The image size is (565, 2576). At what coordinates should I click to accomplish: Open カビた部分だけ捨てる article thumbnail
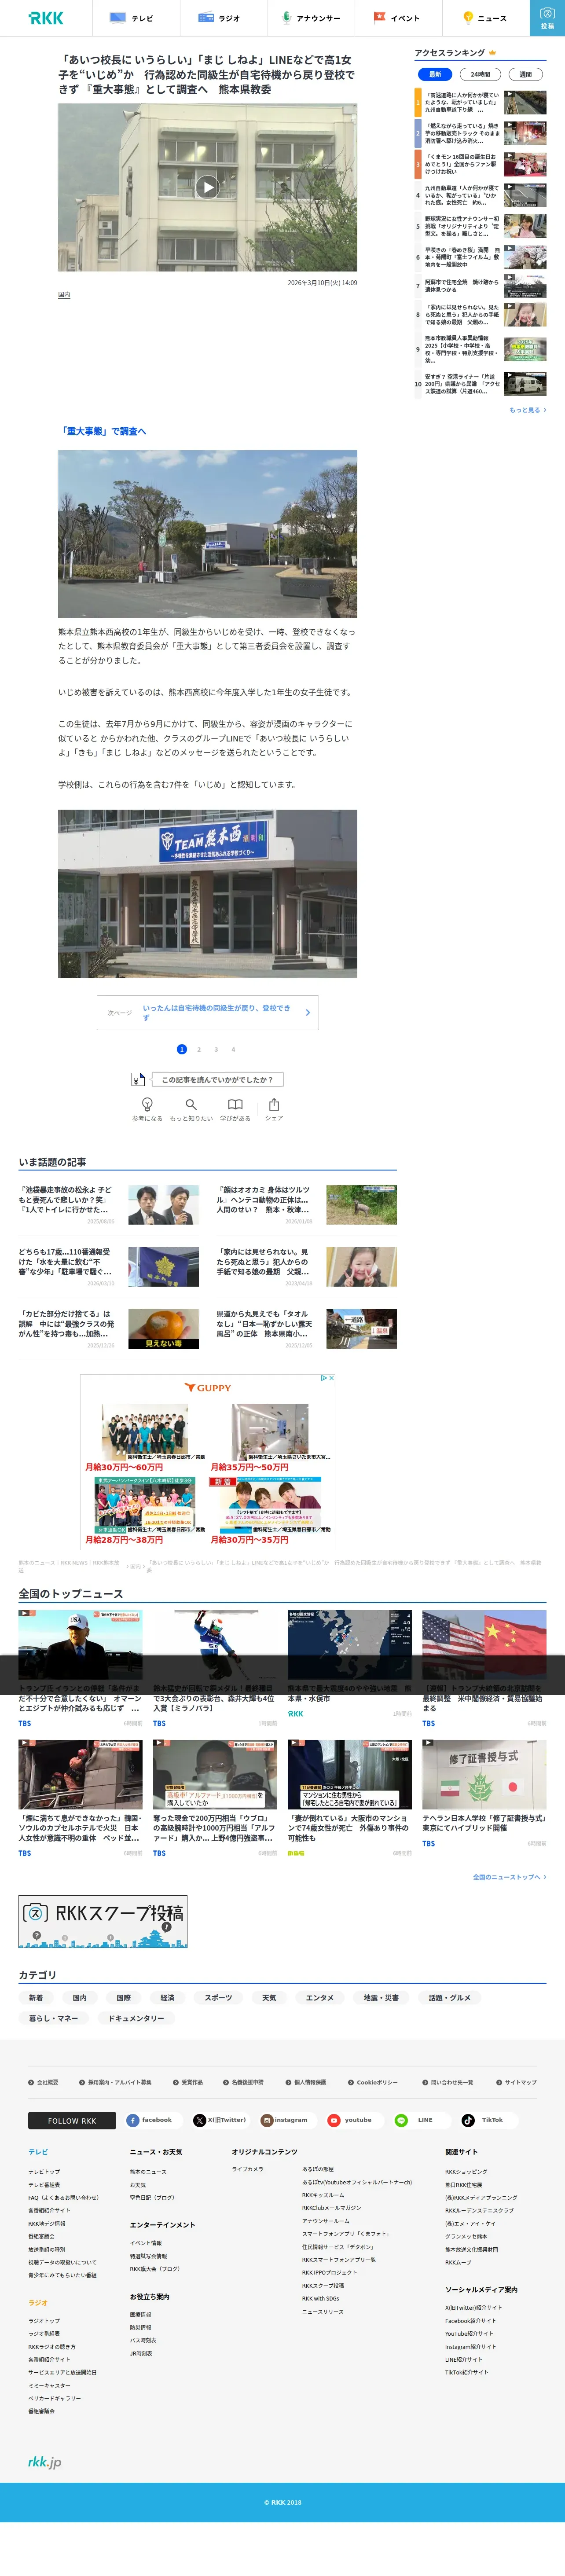click(163, 1329)
